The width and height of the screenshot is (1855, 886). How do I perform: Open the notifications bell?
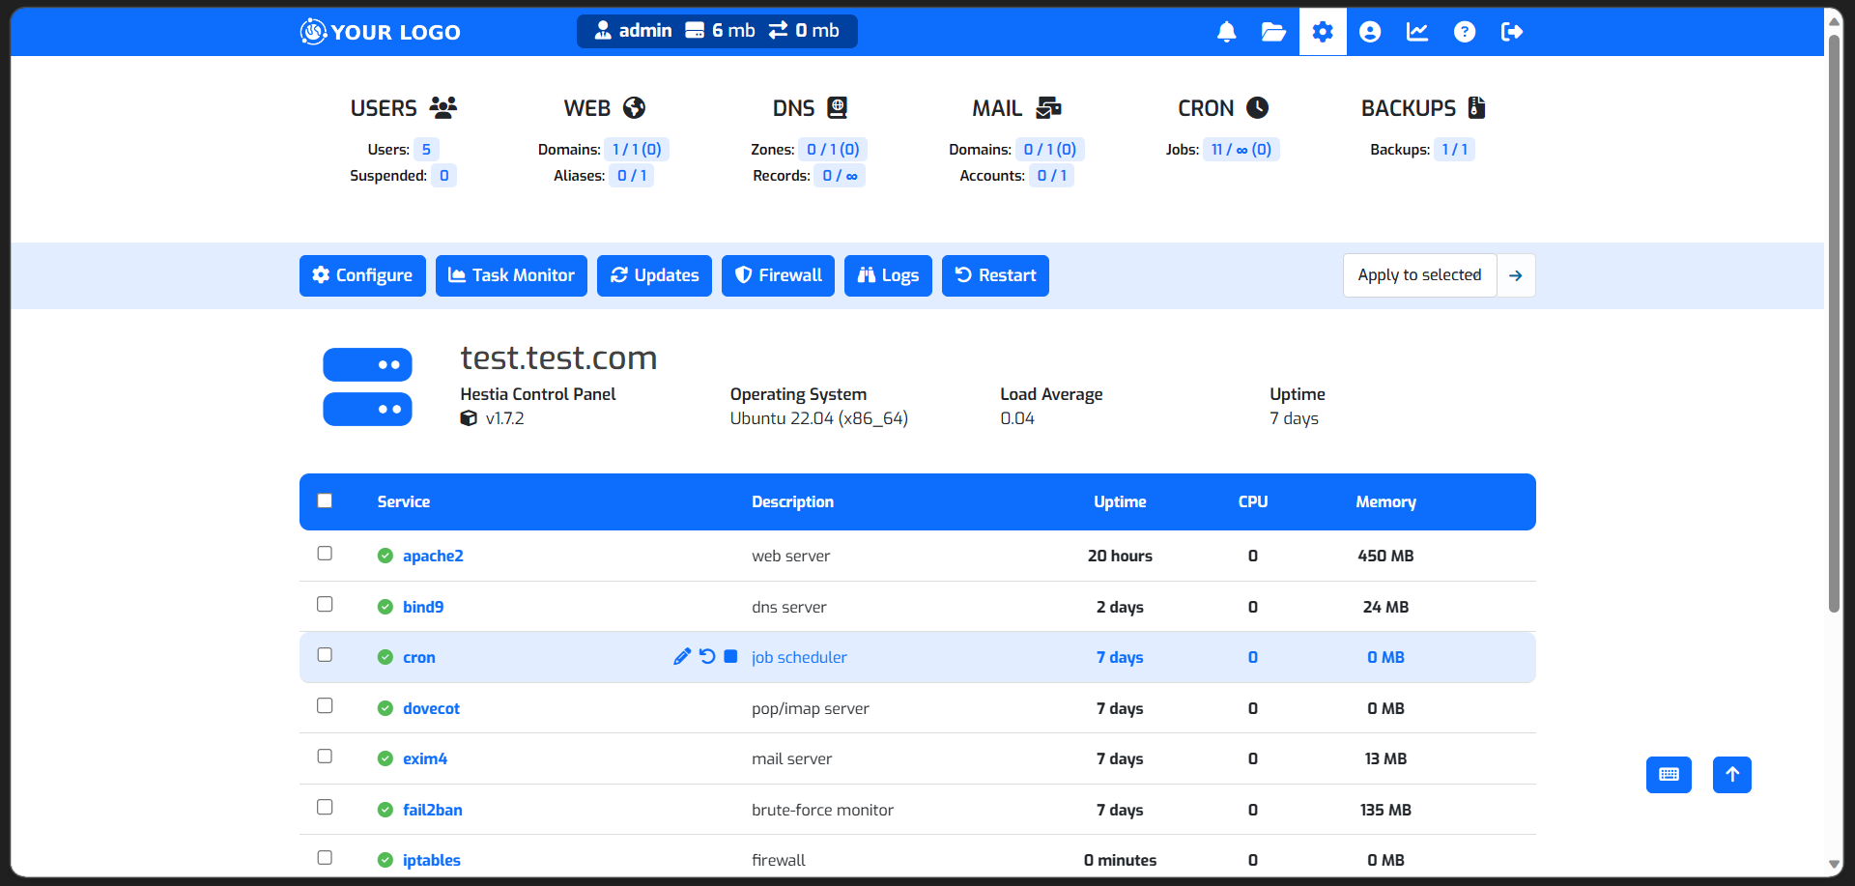1225,31
